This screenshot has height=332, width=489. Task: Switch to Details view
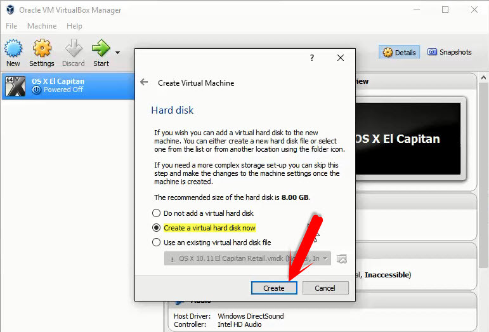[x=399, y=52]
